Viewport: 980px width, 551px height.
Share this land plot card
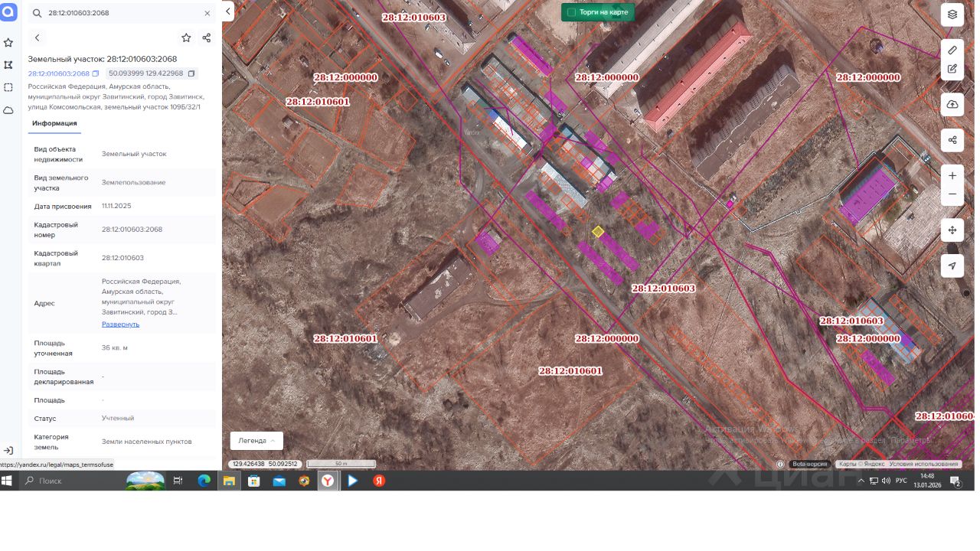click(x=207, y=37)
